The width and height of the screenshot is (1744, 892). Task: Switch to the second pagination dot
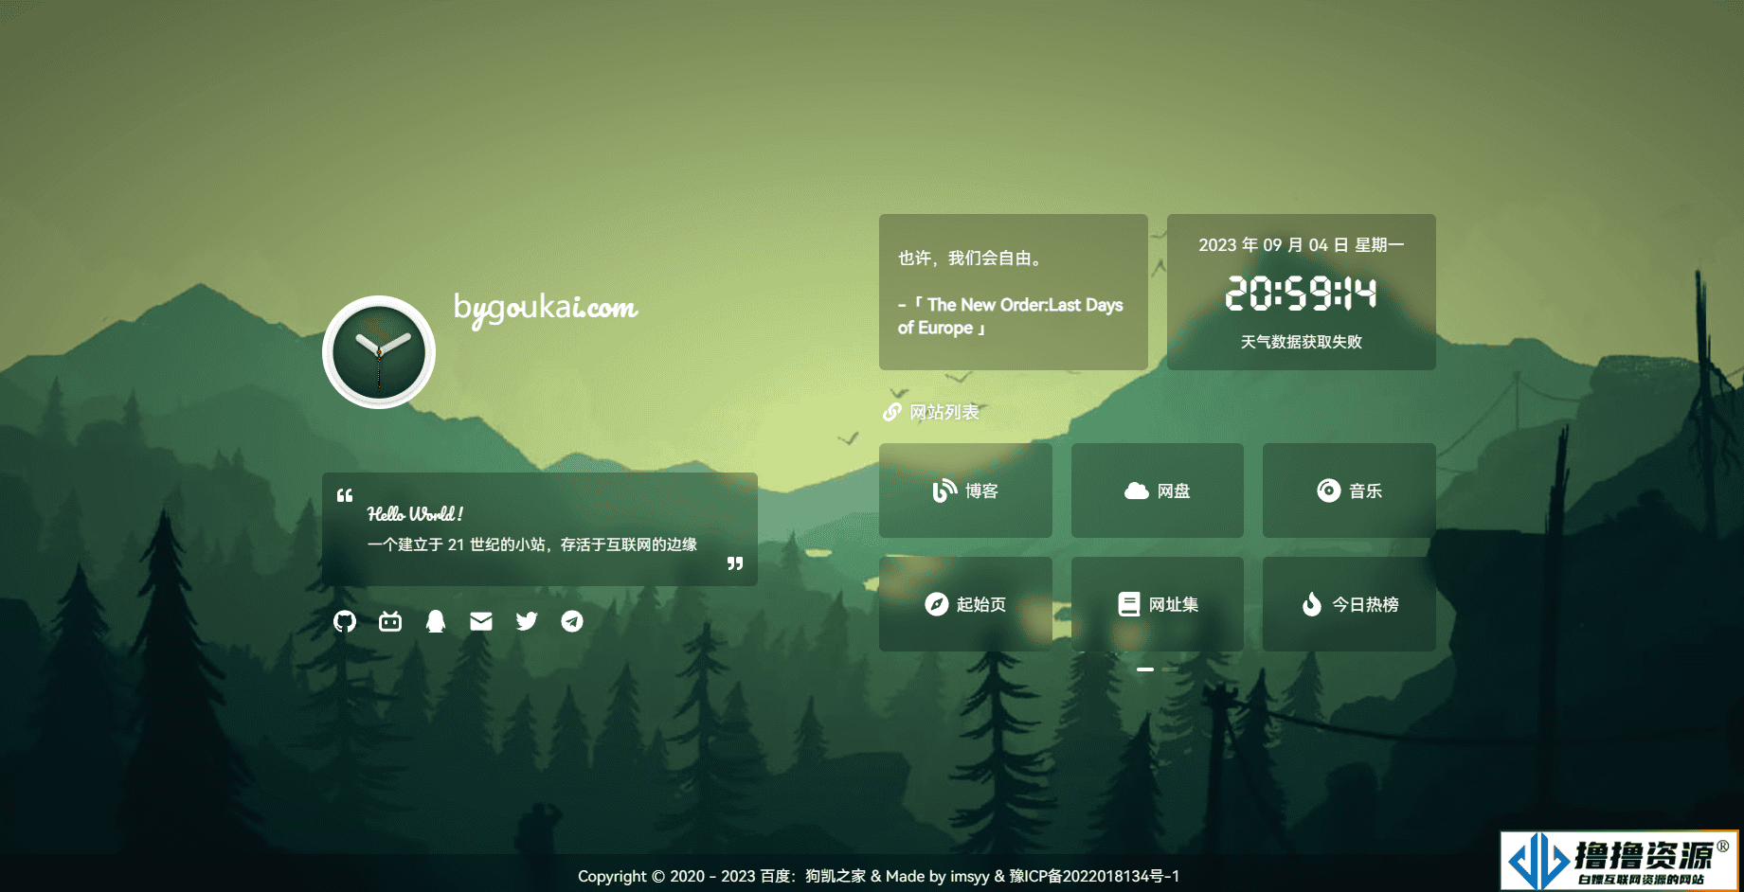point(1170,669)
